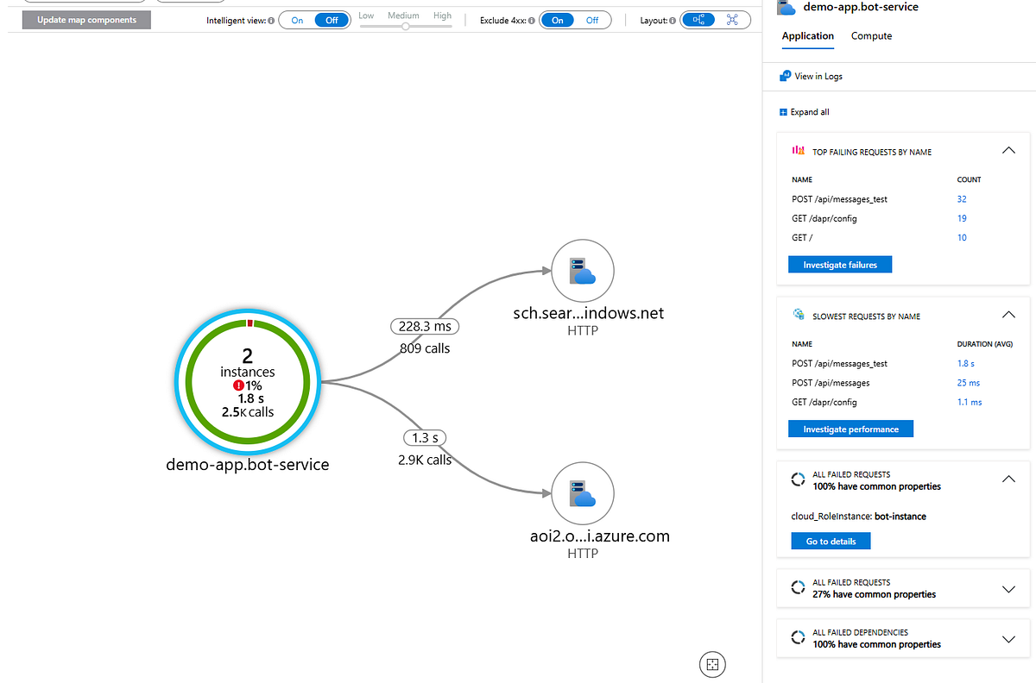Click the Investigate failures button

839,265
